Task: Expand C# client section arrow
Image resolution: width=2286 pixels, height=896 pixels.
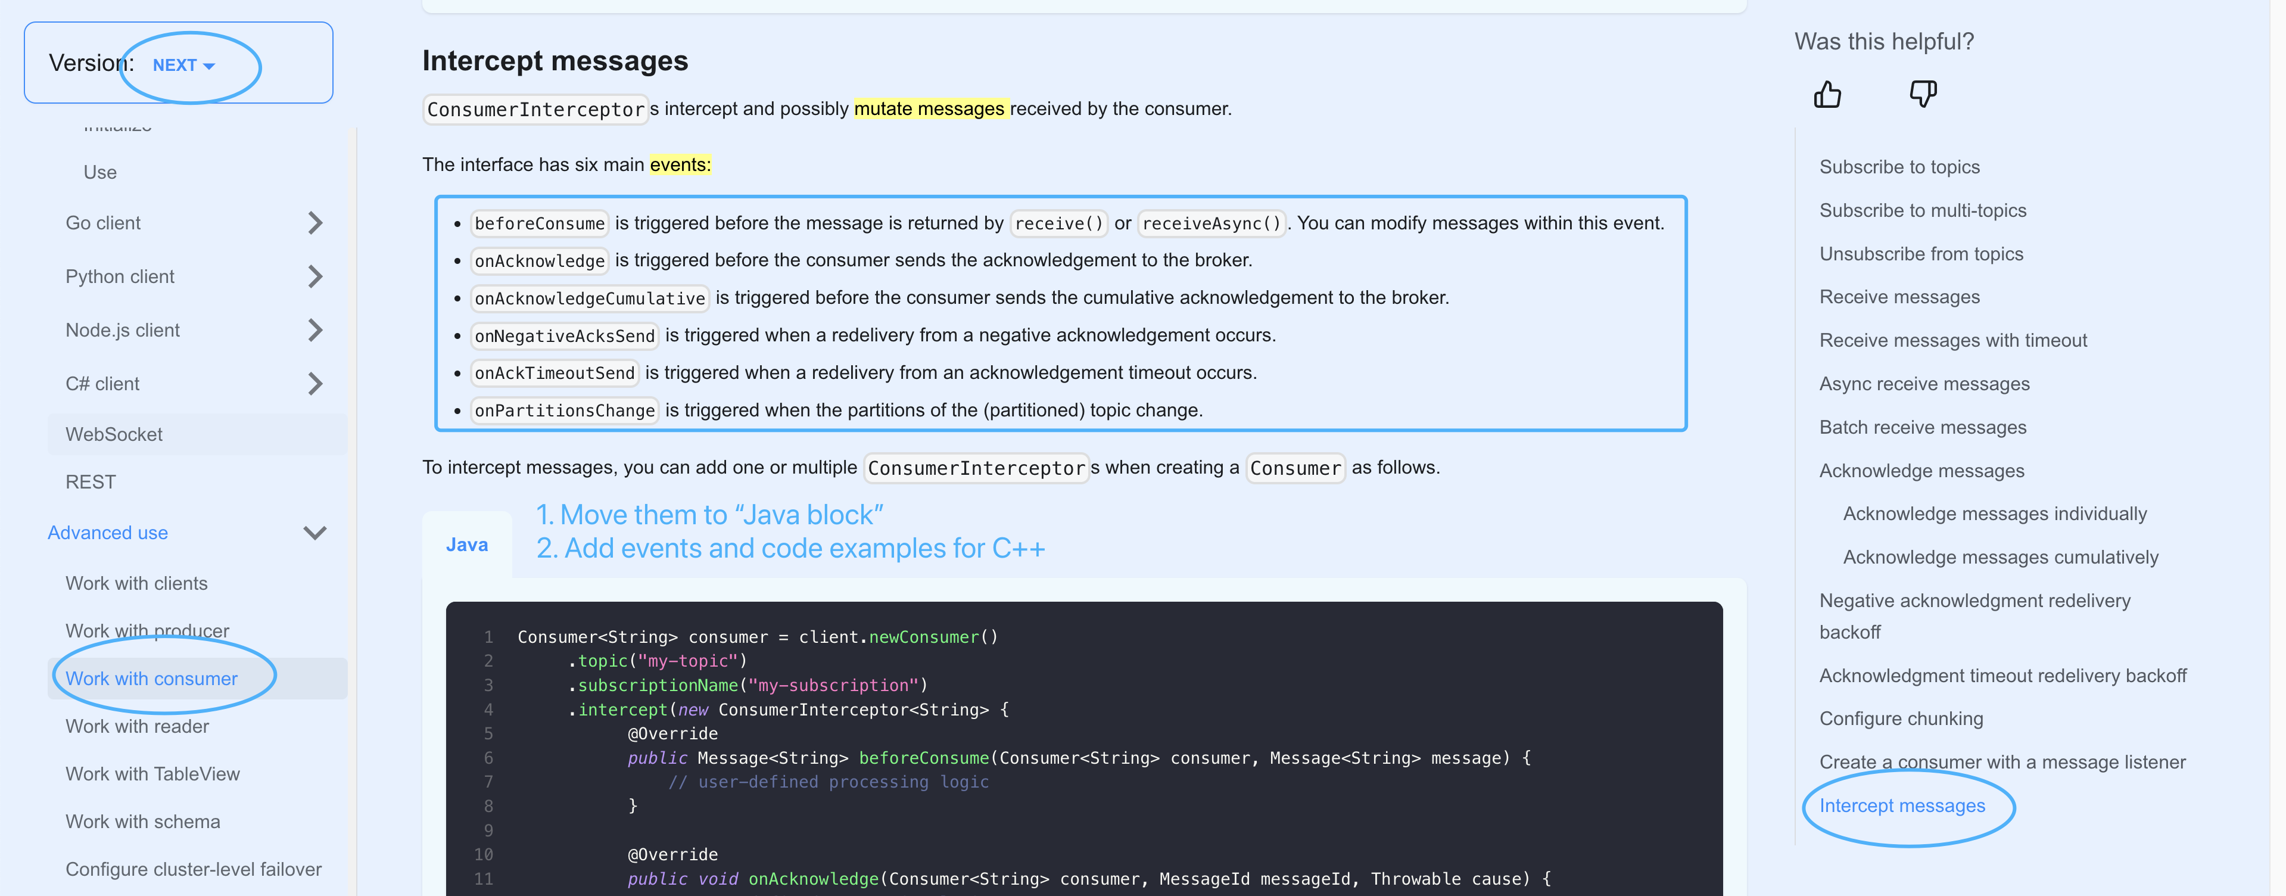Action: 315,384
